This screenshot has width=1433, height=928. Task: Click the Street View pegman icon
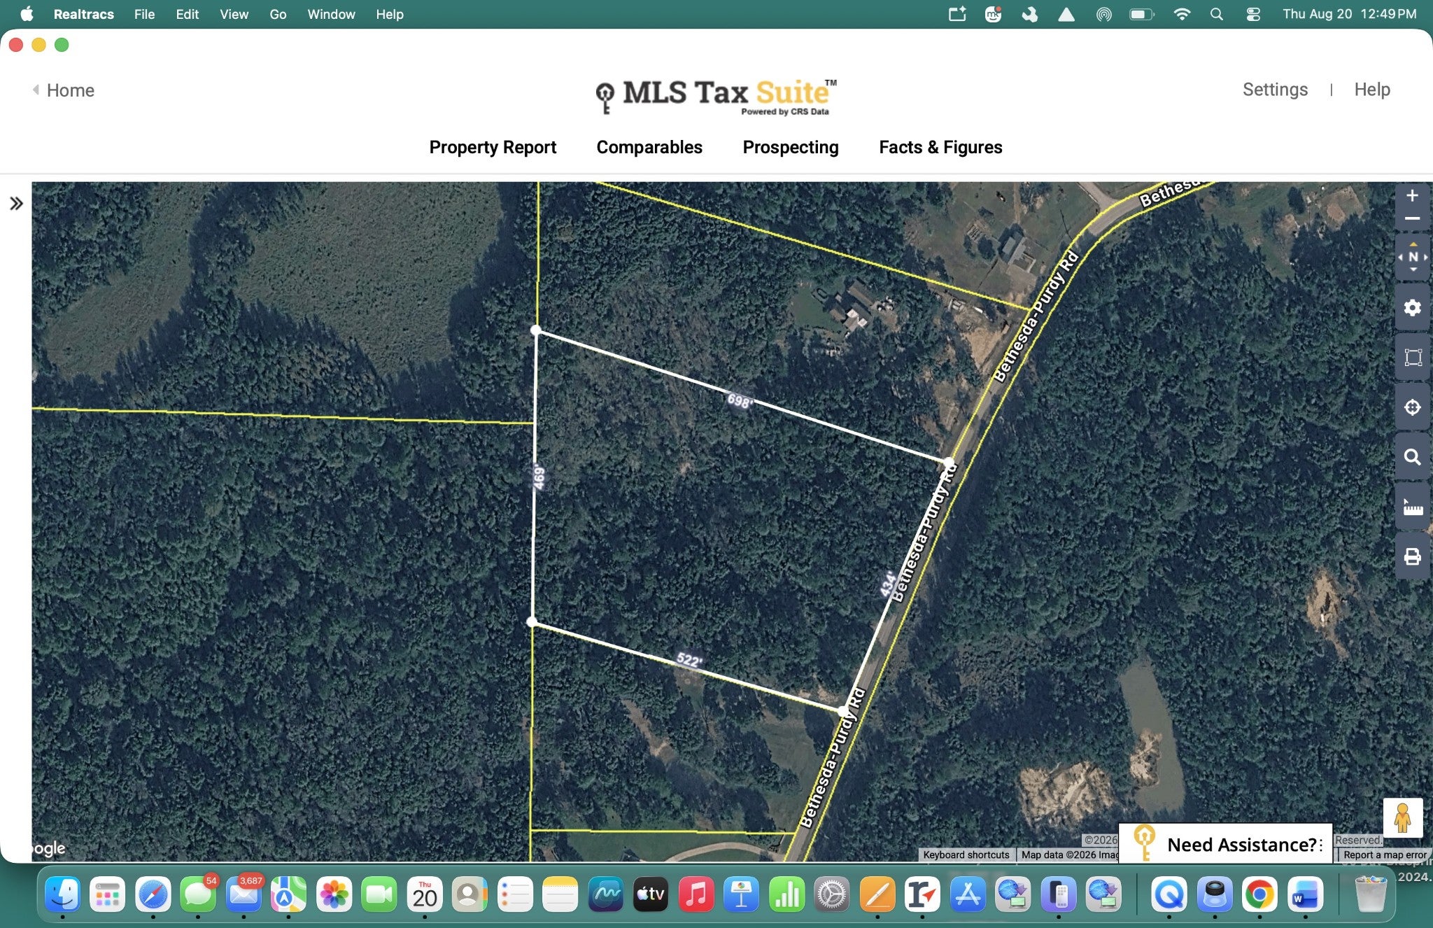click(1402, 817)
